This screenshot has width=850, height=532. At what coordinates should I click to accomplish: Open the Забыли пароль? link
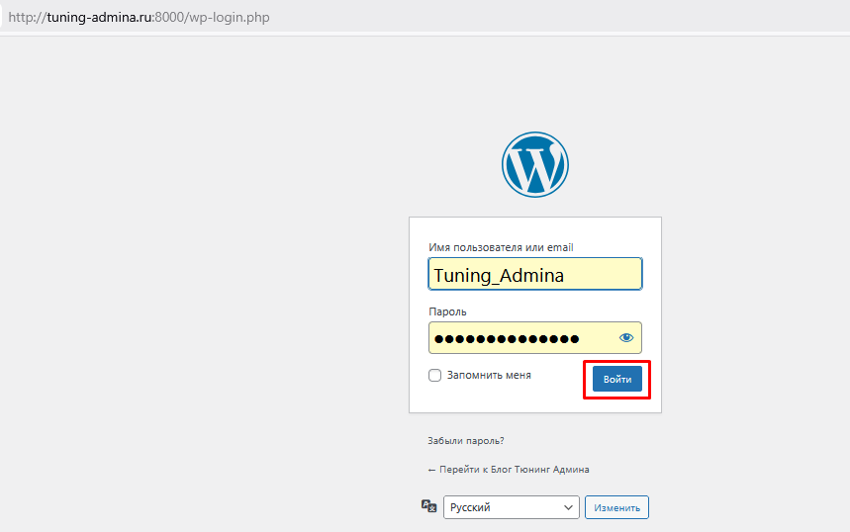pyautogui.click(x=465, y=441)
